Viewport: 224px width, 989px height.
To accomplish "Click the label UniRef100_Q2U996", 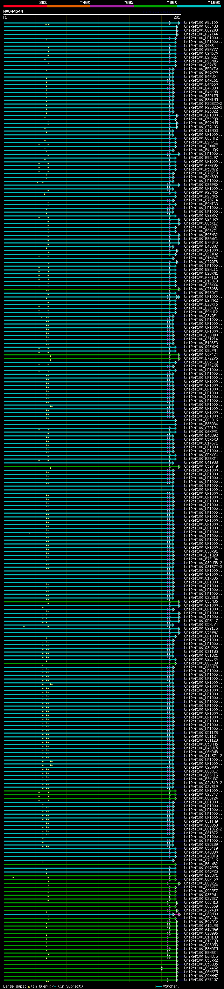I will [201, 933].
